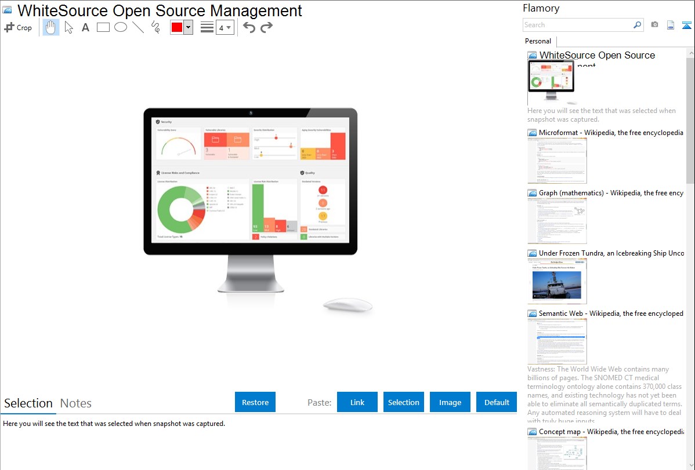Click the monitor dashboard image in canvas
The width and height of the screenshot is (695, 470).
point(251,181)
